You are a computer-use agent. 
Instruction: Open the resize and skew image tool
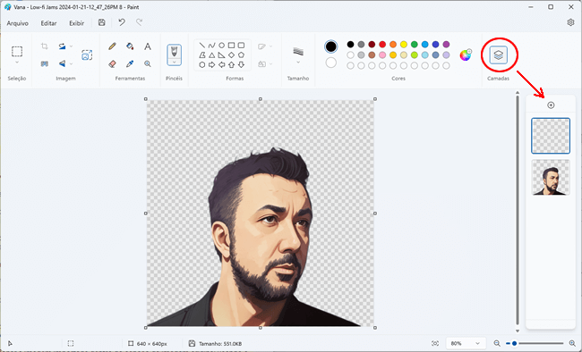pyautogui.click(x=87, y=55)
